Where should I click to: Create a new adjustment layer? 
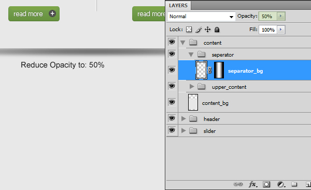click(281, 184)
